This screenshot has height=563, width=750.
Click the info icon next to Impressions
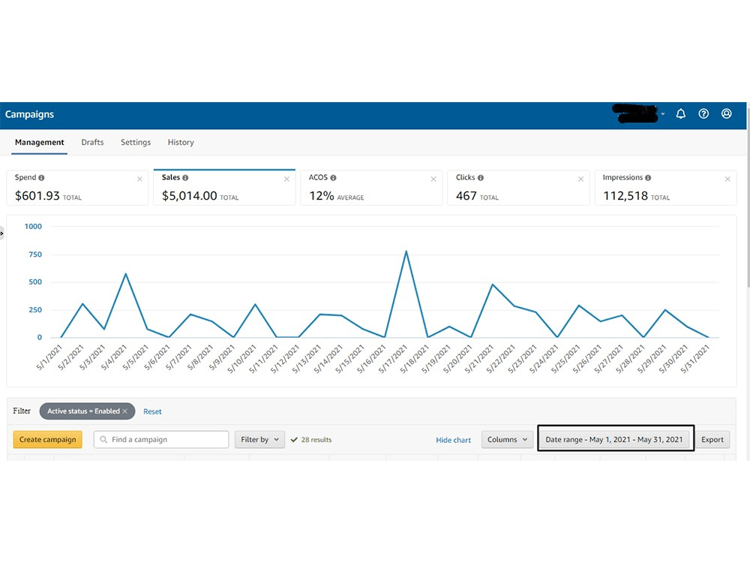pos(648,178)
